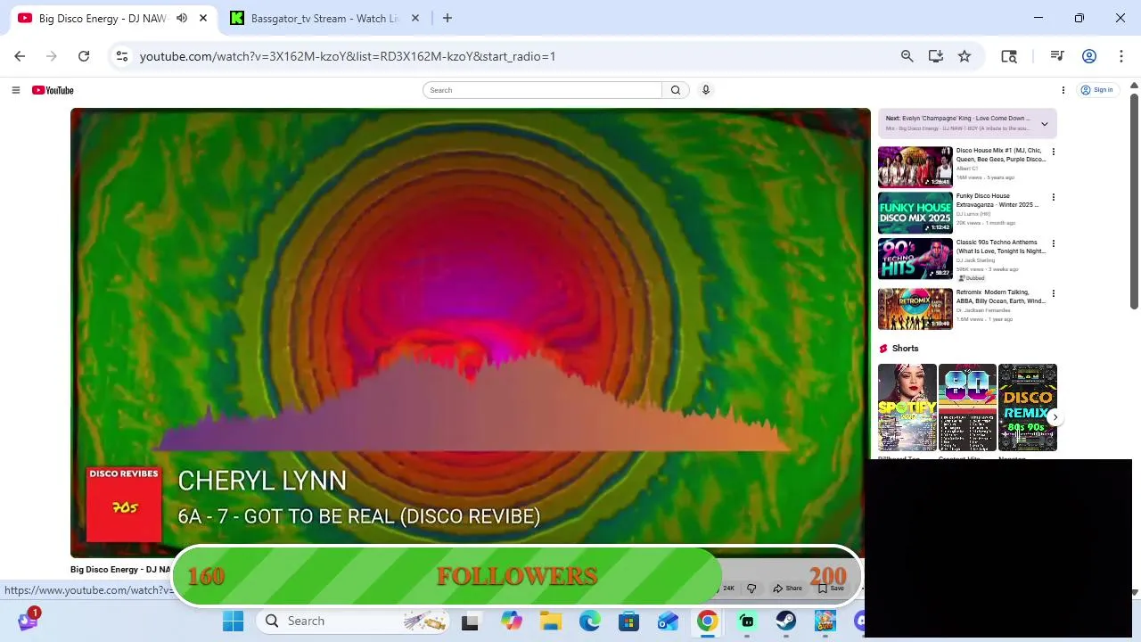Click the Share button under the video

788,588
